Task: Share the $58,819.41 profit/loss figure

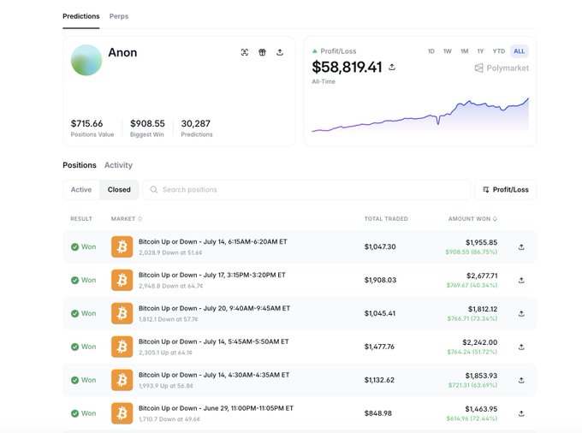Action: (392, 67)
